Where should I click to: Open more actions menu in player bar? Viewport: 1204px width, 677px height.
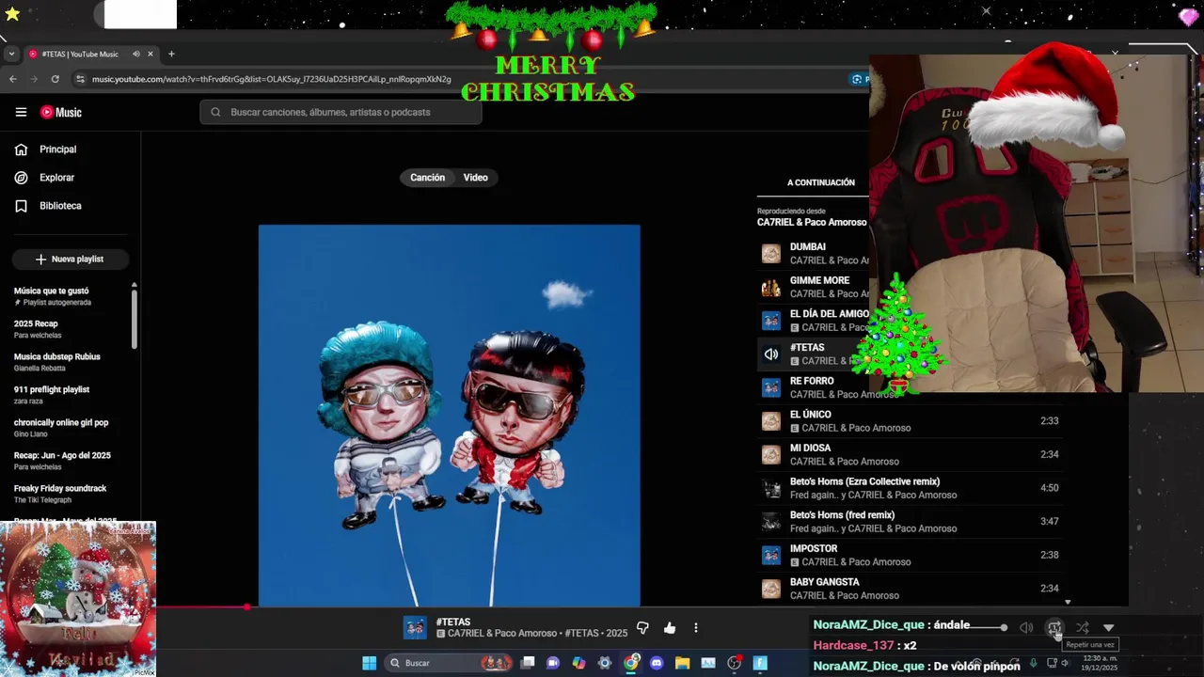pyautogui.click(x=696, y=628)
